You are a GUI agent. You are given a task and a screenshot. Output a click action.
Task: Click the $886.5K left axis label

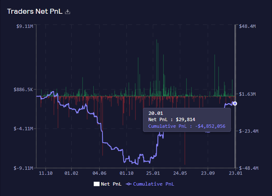[x=23, y=89]
